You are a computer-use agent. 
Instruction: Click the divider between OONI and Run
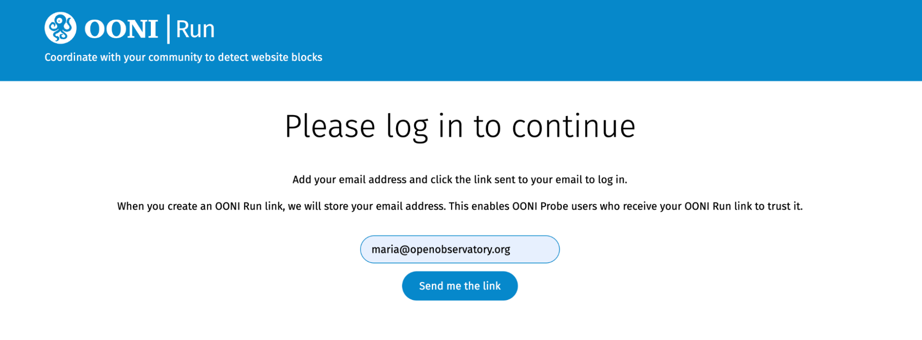pos(168,29)
